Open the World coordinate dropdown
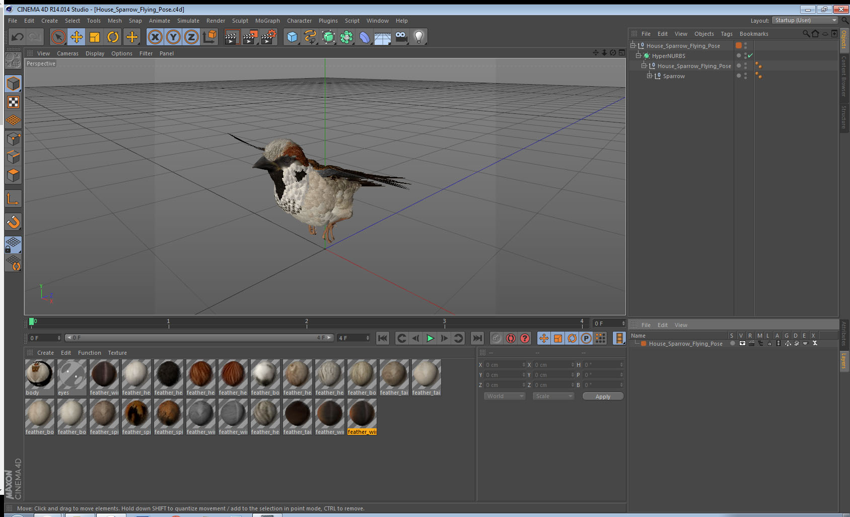850x517 pixels. coord(505,396)
